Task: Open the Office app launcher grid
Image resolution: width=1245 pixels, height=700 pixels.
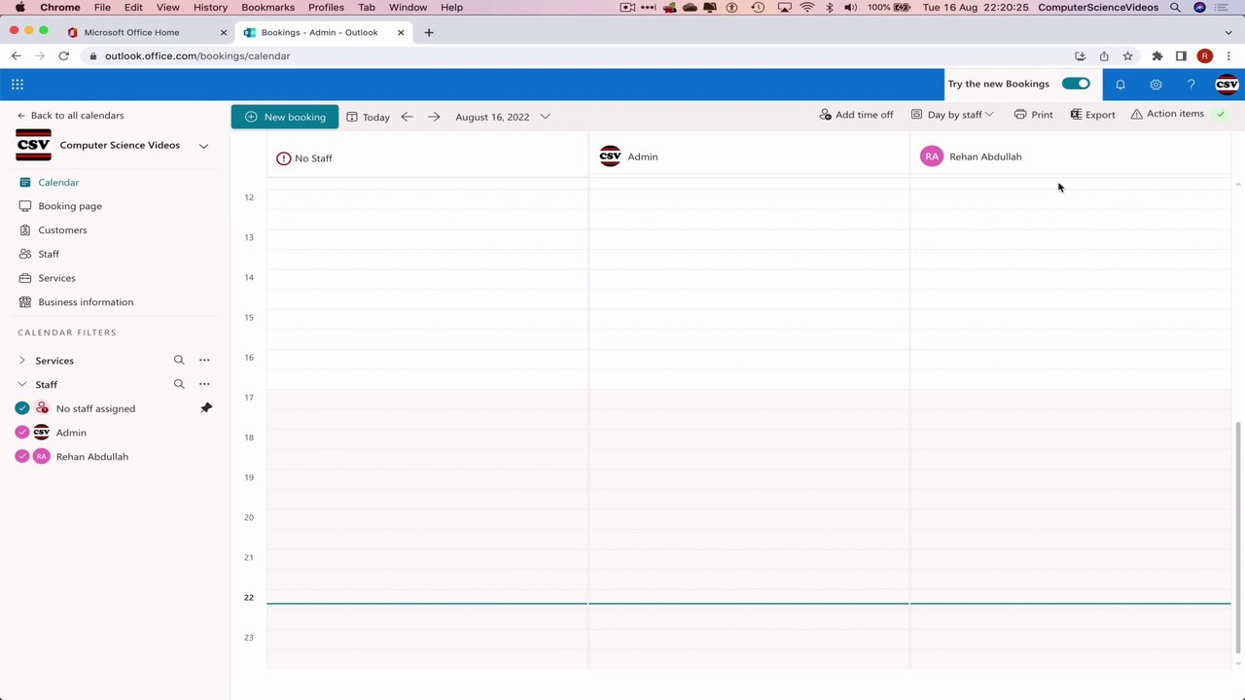Action: [18, 85]
